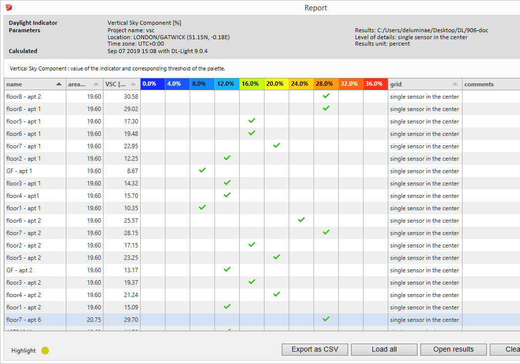Click VSC value 29.70
This screenshot has width=520, height=364.
131,320
